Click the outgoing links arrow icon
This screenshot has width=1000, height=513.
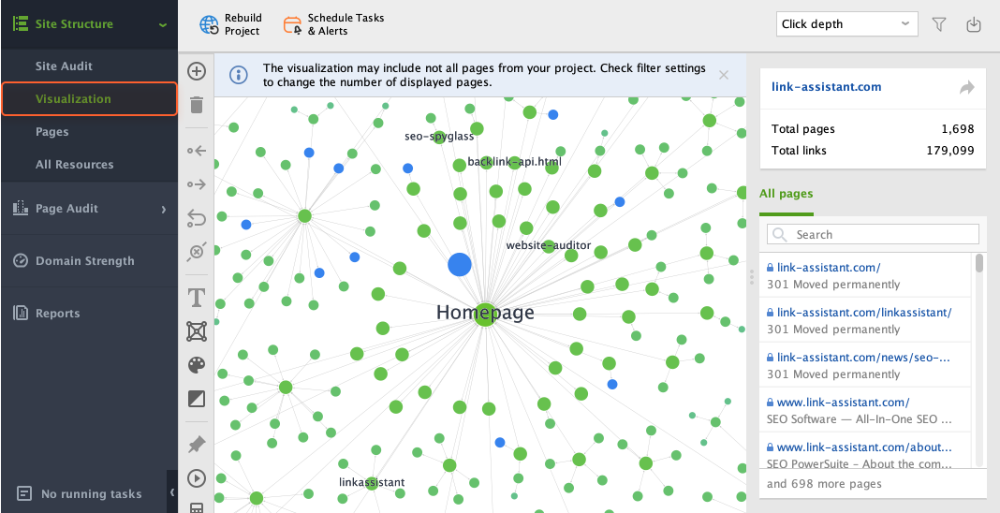pyautogui.click(x=197, y=184)
